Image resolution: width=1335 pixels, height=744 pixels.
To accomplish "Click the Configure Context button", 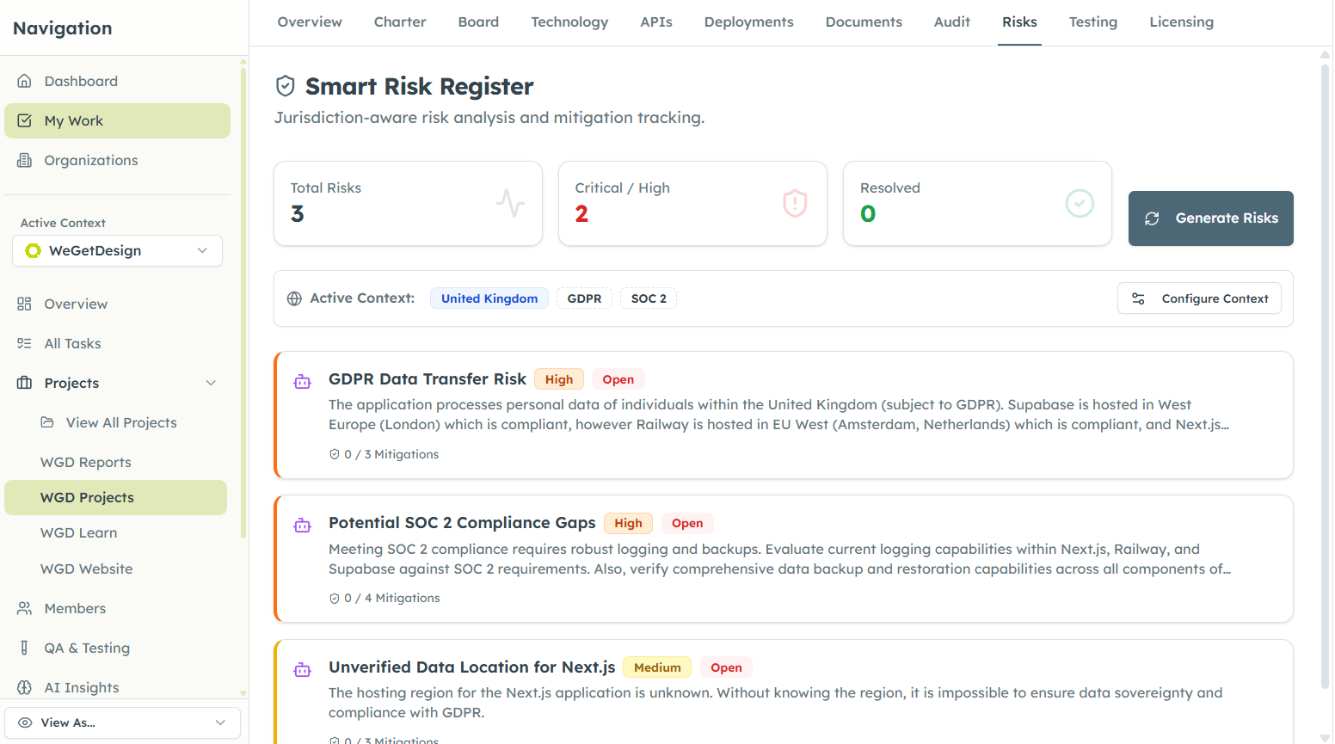I will click(1199, 298).
